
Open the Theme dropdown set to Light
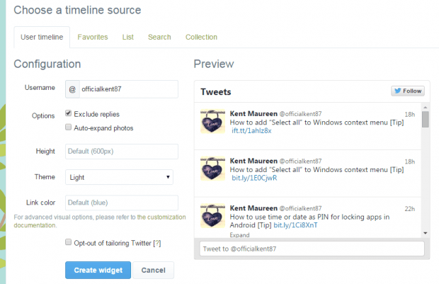click(x=119, y=177)
